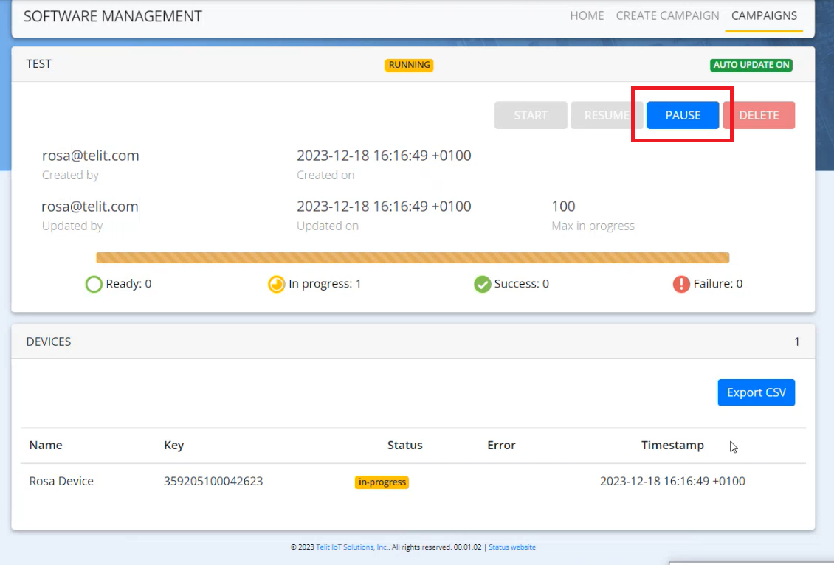Image resolution: width=834 pixels, height=565 pixels.
Task: Click the greyed-out START button
Action: 531,115
